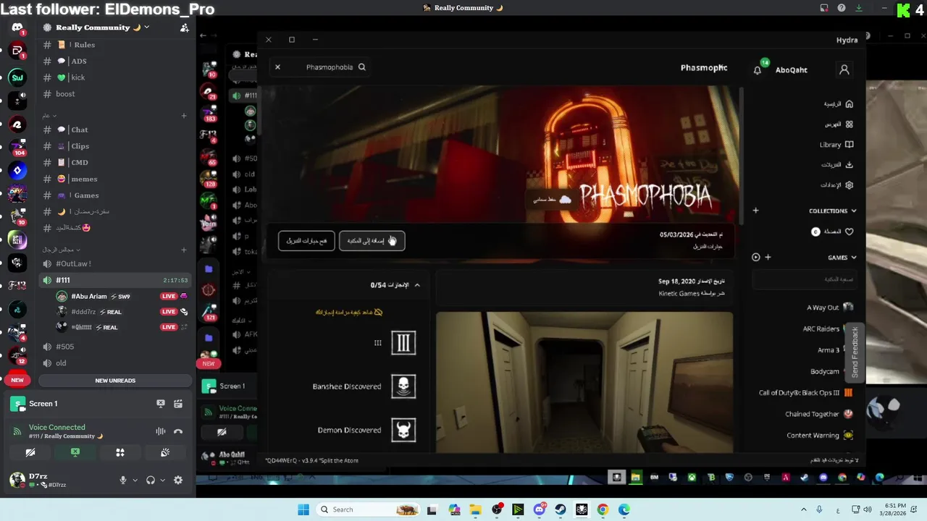This screenshot has height=521, width=927.
Task: Open microphone input options chevron
Action: pos(135,480)
